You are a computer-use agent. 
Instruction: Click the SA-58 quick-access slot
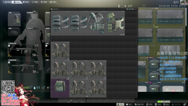pyautogui.click(x=75, y=100)
